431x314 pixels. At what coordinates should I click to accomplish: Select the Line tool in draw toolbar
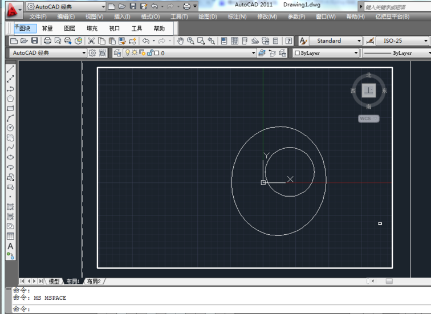[x=10, y=69]
